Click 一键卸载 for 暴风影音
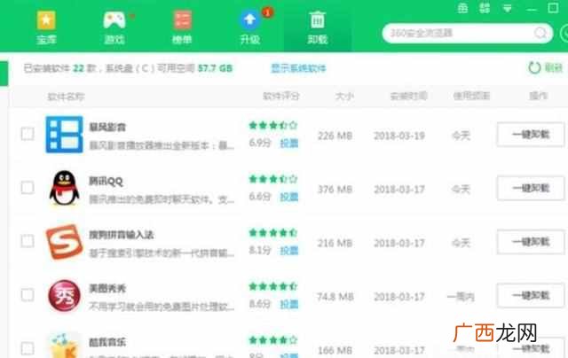Viewport: 568px width, 358px height. (531, 135)
